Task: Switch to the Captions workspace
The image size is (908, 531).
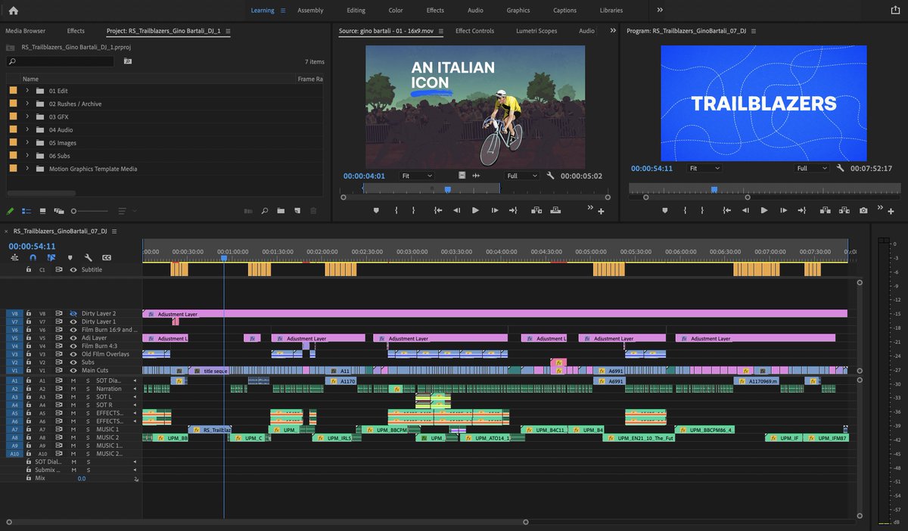Action: pyautogui.click(x=564, y=10)
